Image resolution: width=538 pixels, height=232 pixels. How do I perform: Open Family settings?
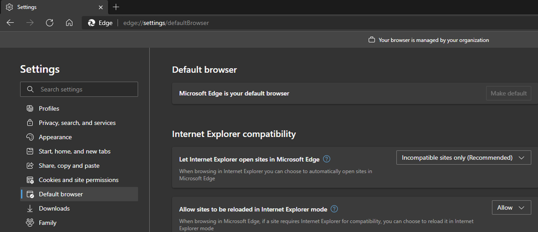[79, 223]
